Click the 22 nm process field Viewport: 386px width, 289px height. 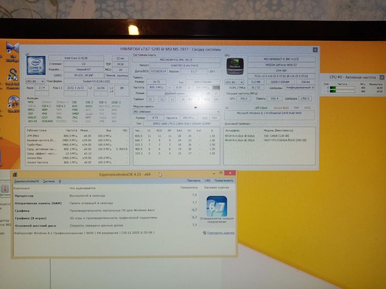(x=120, y=58)
